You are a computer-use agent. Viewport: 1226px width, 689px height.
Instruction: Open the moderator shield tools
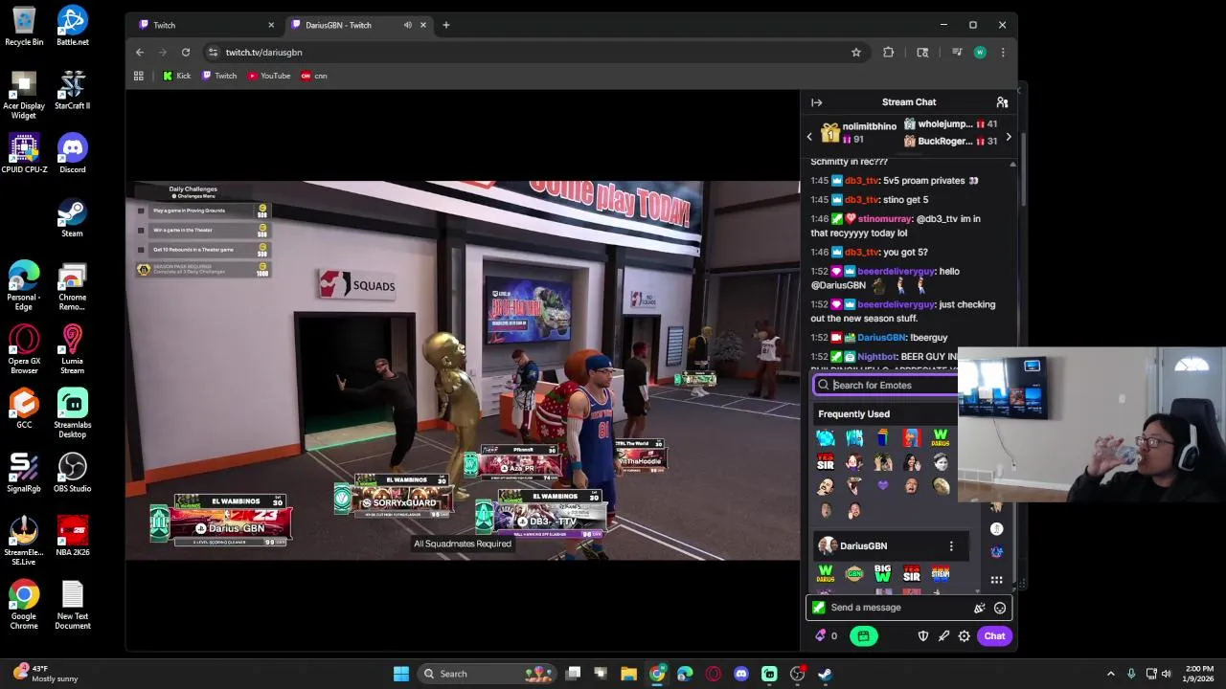pyautogui.click(x=923, y=636)
